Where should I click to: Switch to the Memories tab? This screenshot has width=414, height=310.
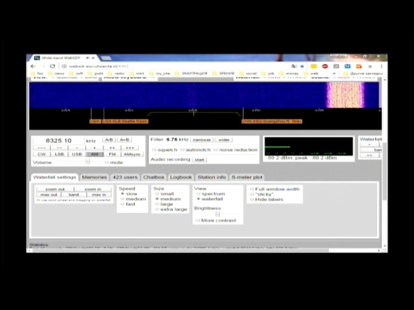click(94, 178)
